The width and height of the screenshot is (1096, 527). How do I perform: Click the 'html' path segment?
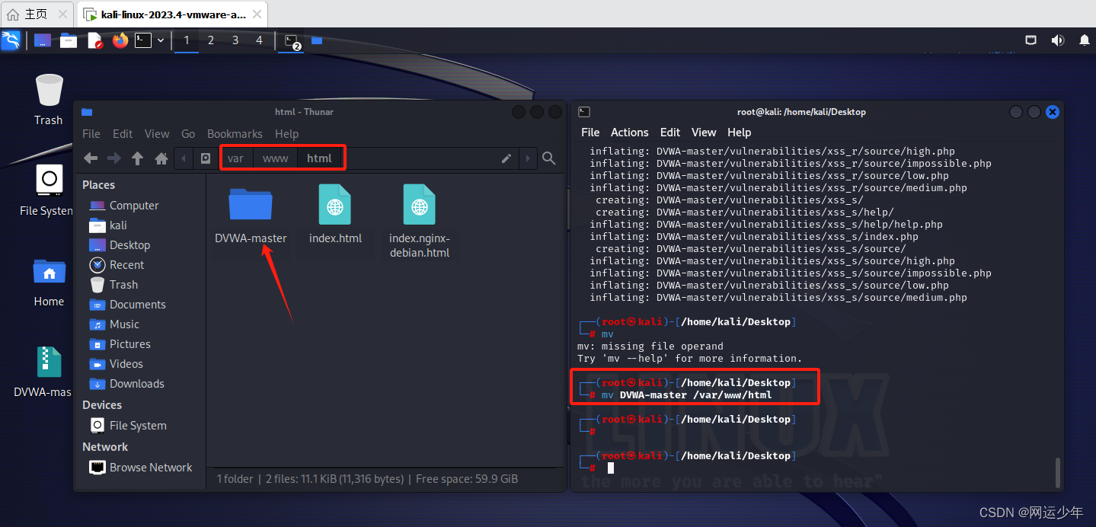(319, 158)
